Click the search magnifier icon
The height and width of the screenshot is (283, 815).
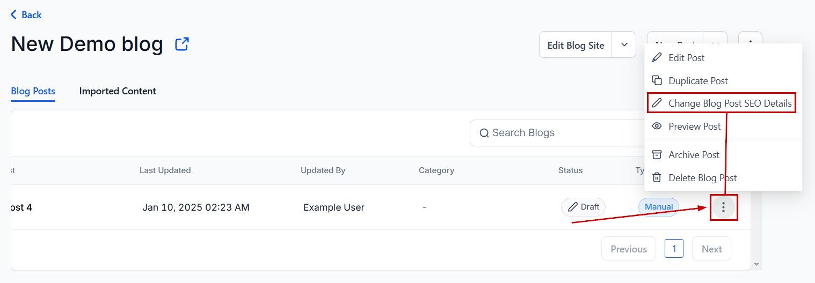484,133
